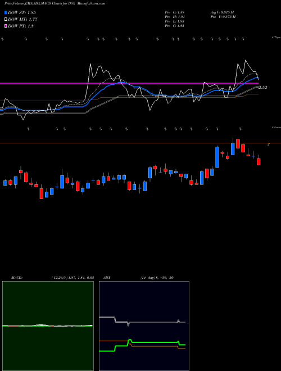Viewport: 281px width, 371px height.
Task: Click the 'Pre C: 1.83' close value
Action: tap(175, 26)
